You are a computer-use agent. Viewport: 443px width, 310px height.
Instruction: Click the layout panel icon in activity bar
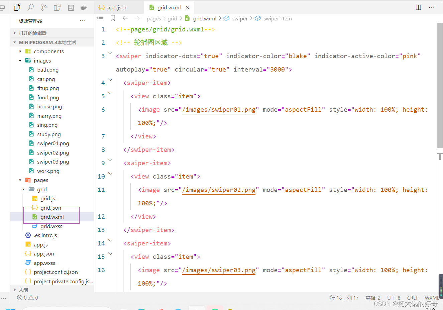(71, 7)
